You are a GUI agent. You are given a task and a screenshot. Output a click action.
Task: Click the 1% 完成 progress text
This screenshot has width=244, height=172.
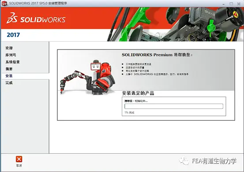pos(129,112)
